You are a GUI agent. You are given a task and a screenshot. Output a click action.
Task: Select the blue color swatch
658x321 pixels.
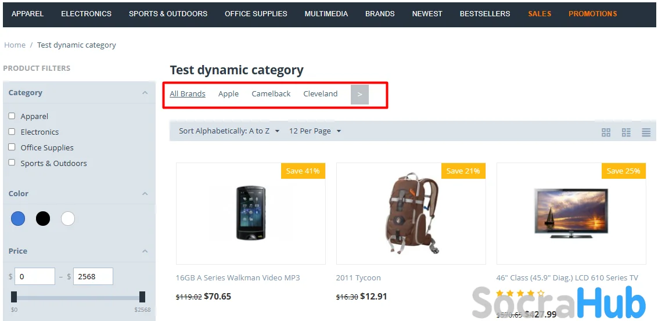(18, 219)
